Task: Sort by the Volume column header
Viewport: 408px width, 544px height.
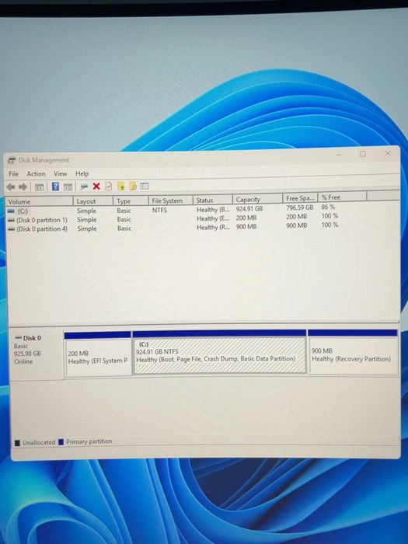Action: (x=39, y=201)
